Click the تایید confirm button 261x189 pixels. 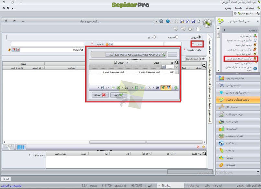point(119,95)
